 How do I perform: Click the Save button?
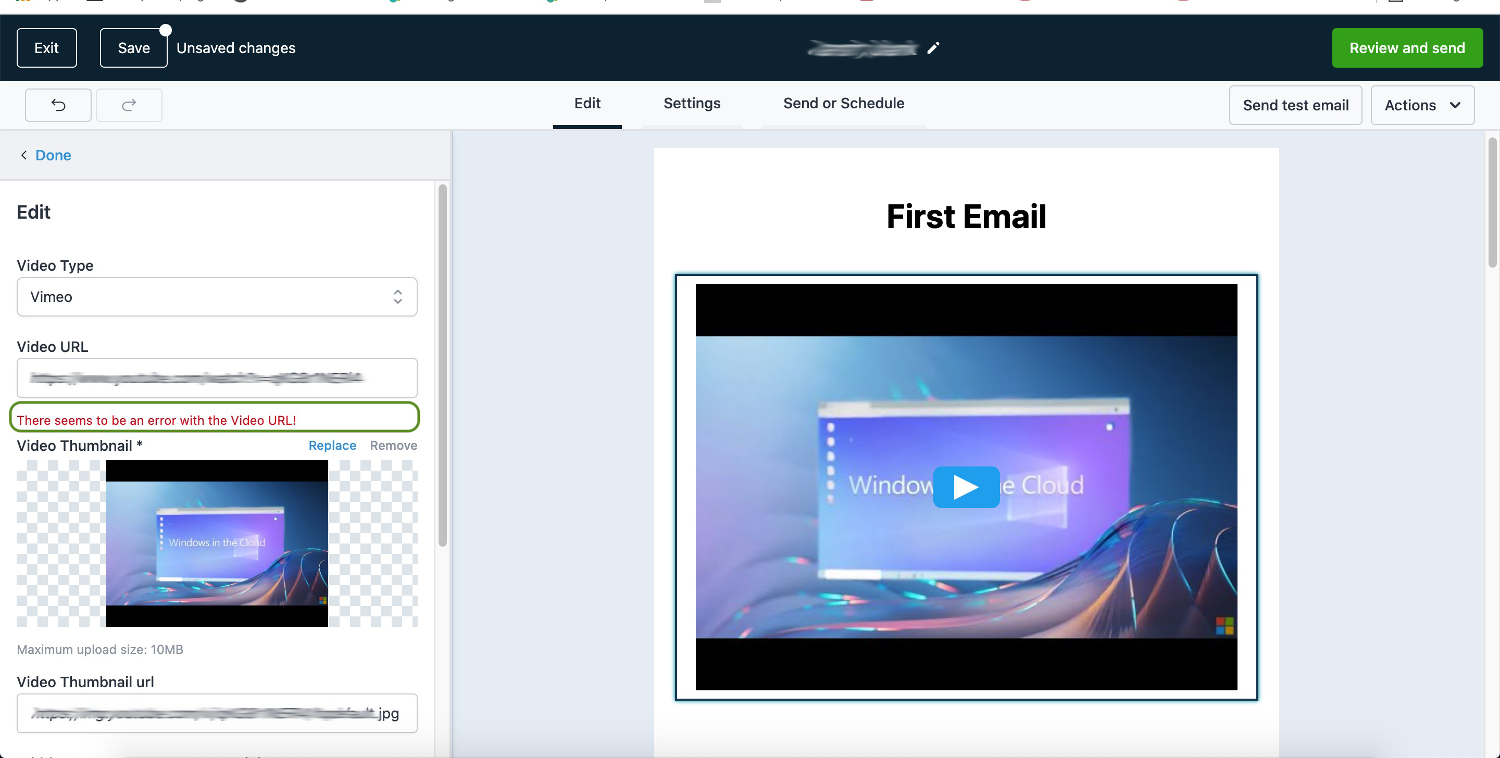click(x=133, y=48)
